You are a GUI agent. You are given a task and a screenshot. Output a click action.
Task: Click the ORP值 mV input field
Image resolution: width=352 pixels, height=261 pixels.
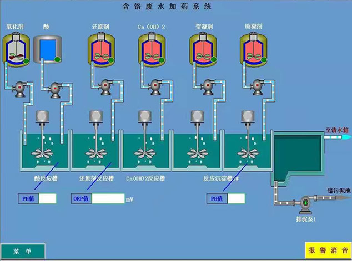coord(109,198)
